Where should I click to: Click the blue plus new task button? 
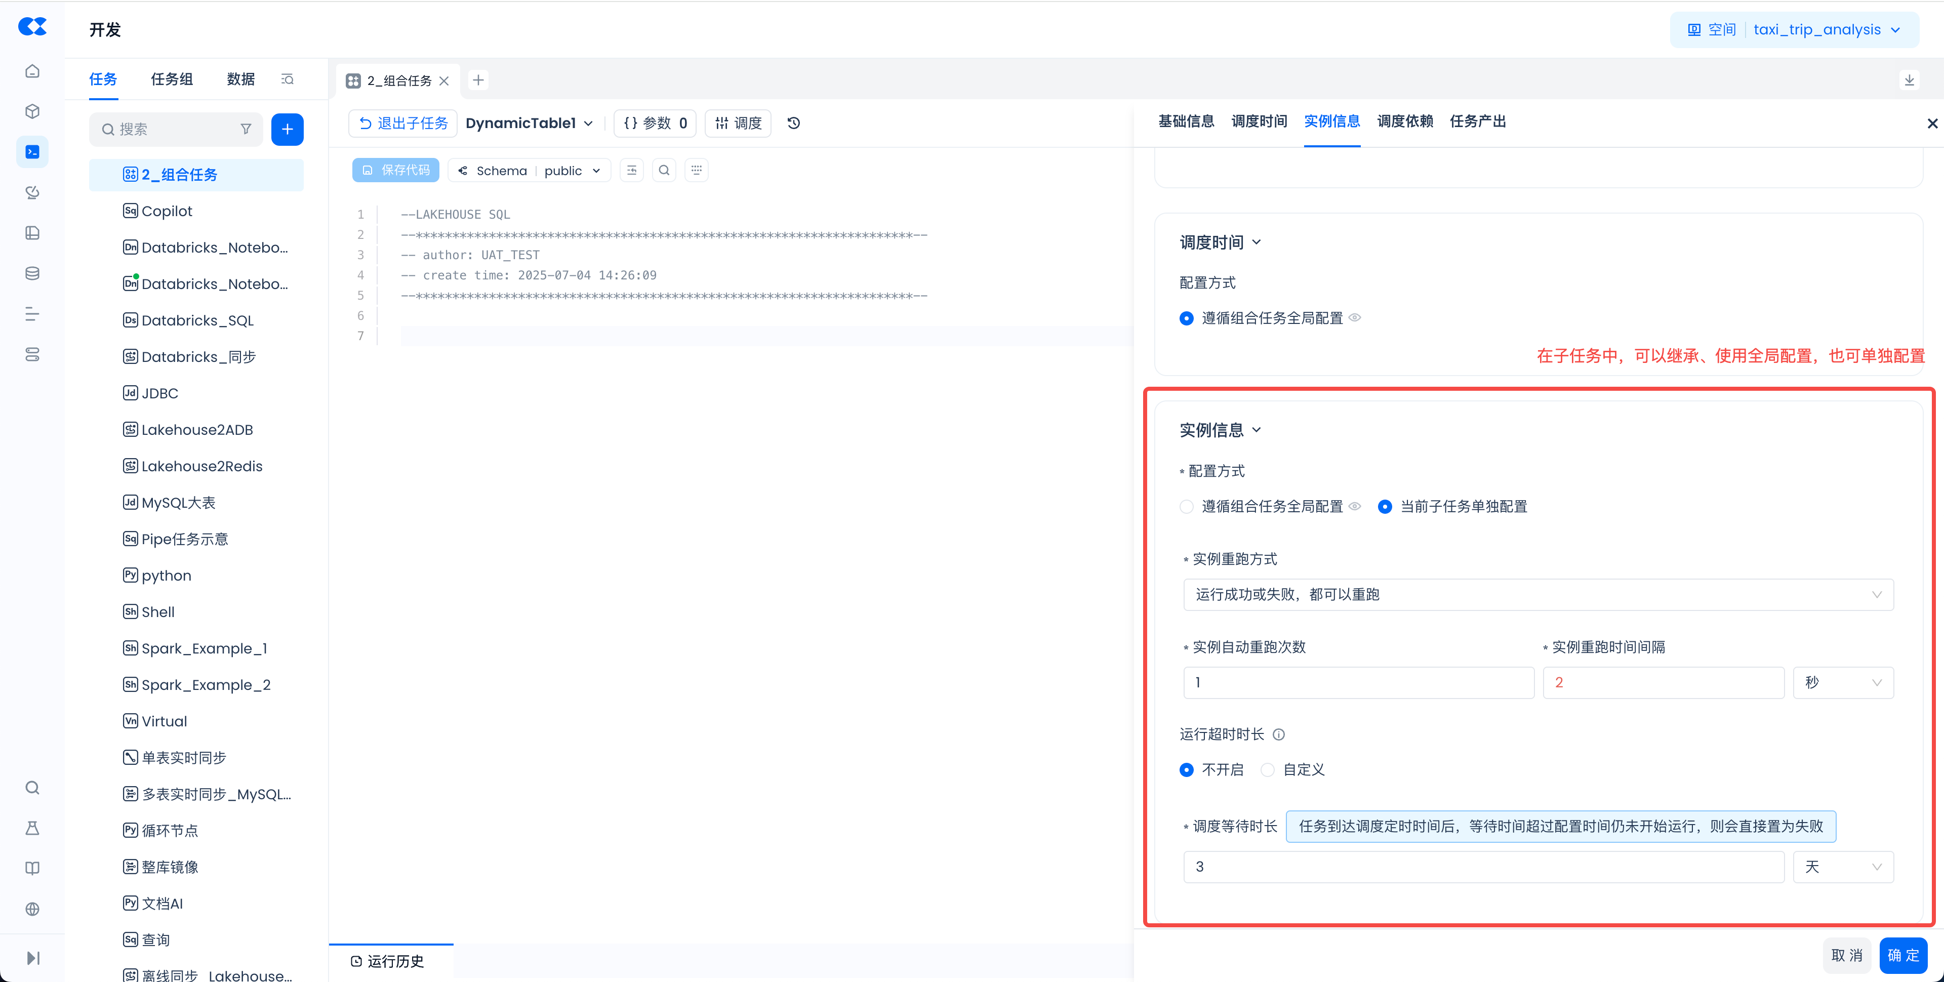pyautogui.click(x=287, y=130)
